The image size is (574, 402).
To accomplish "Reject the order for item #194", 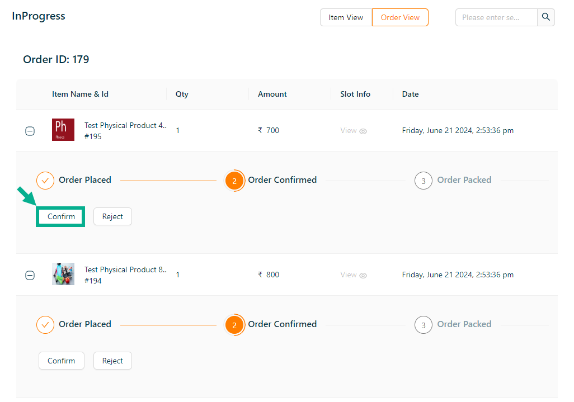I will (112, 361).
